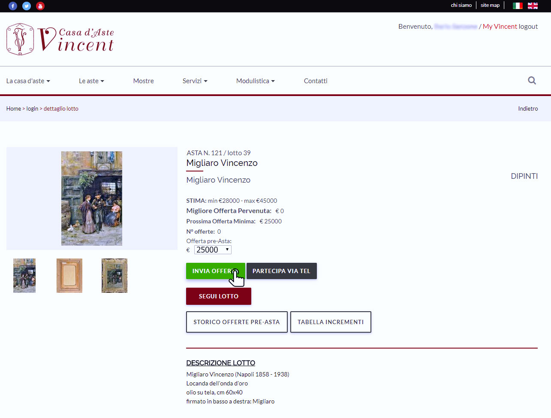This screenshot has width=551, height=418.
Task: Click Home in the breadcrumb
Action: click(x=14, y=109)
